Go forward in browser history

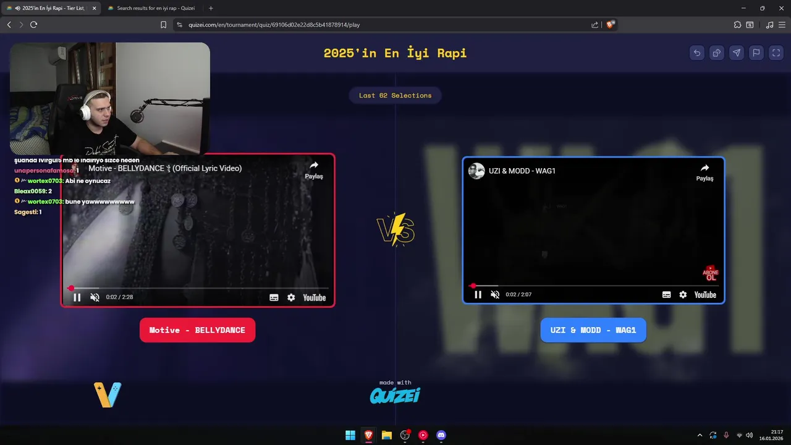(x=21, y=25)
